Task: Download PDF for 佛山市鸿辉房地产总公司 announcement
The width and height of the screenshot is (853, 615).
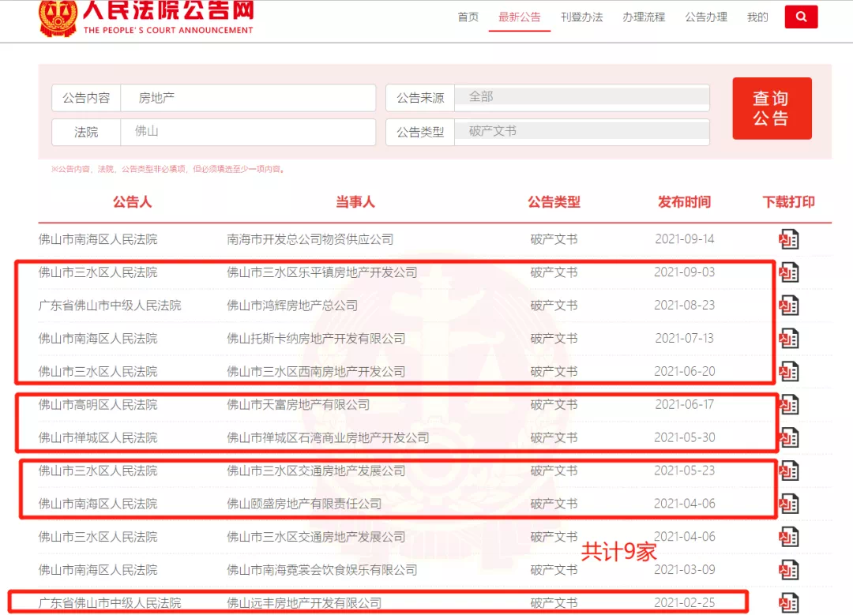Action: pos(788,306)
